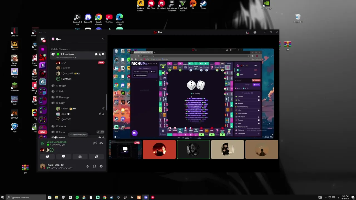356x200 pixels.
Task: Open Google Chrome desktop shortcut
Action: pos(98,20)
